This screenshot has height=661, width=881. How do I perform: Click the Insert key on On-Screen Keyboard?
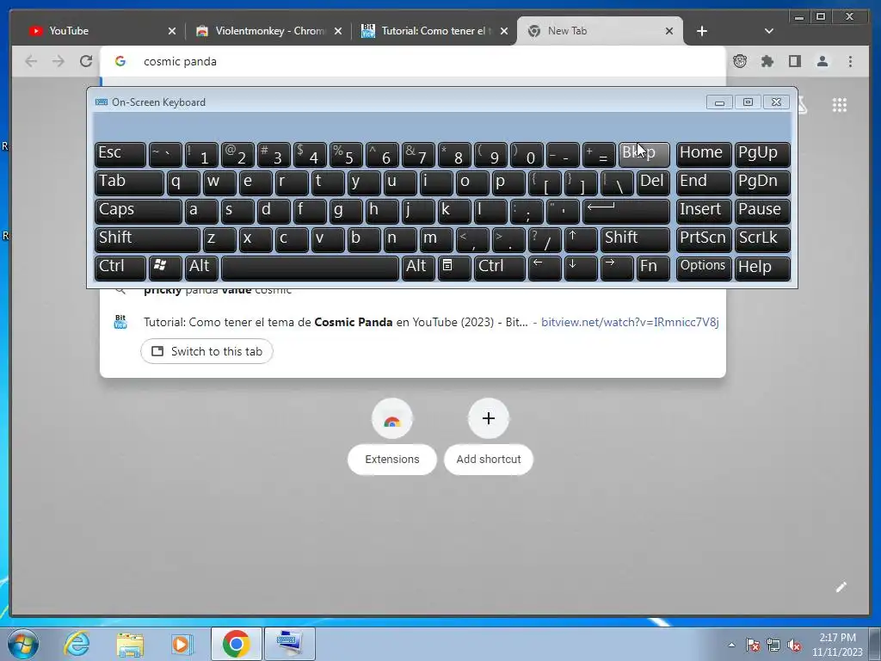(x=704, y=211)
